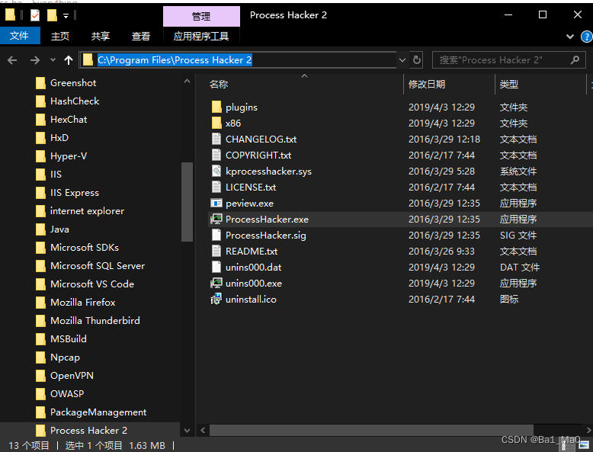This screenshot has height=452, width=593.
Task: Click the COPYRIGHT.txt document icon
Action: (x=216, y=155)
